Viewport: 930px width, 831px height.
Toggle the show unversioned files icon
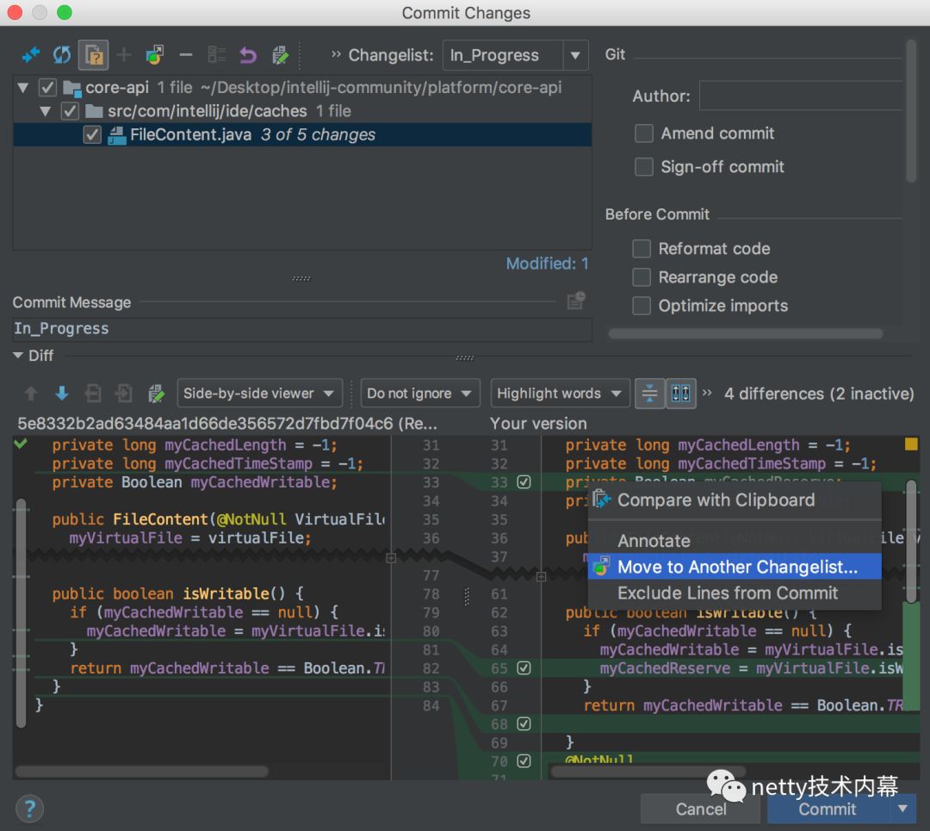coord(93,55)
